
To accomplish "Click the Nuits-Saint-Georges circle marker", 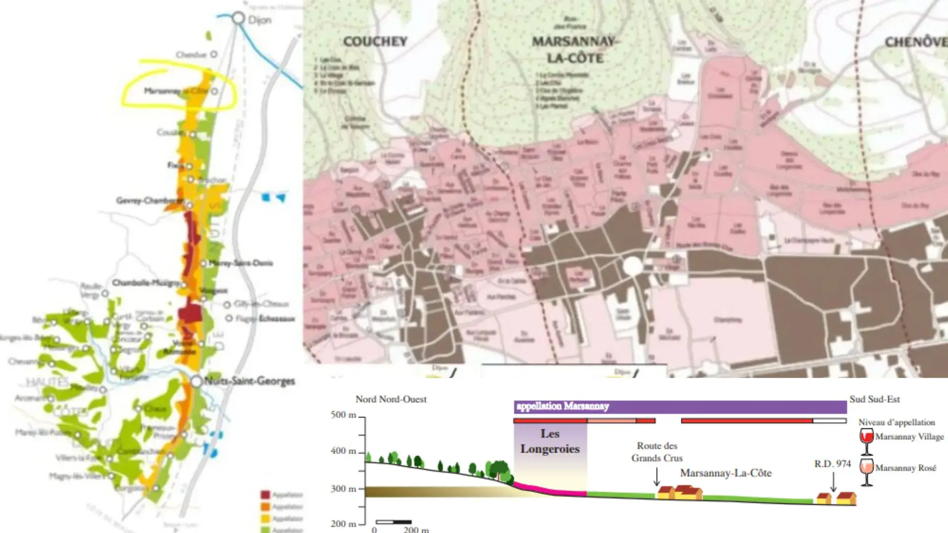I will point(197,381).
